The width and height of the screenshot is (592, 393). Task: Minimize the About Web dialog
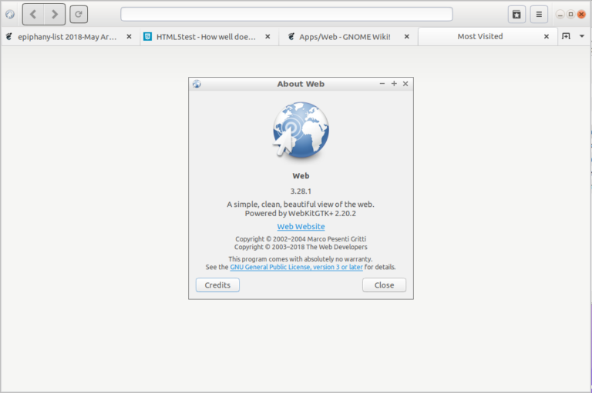coord(382,84)
